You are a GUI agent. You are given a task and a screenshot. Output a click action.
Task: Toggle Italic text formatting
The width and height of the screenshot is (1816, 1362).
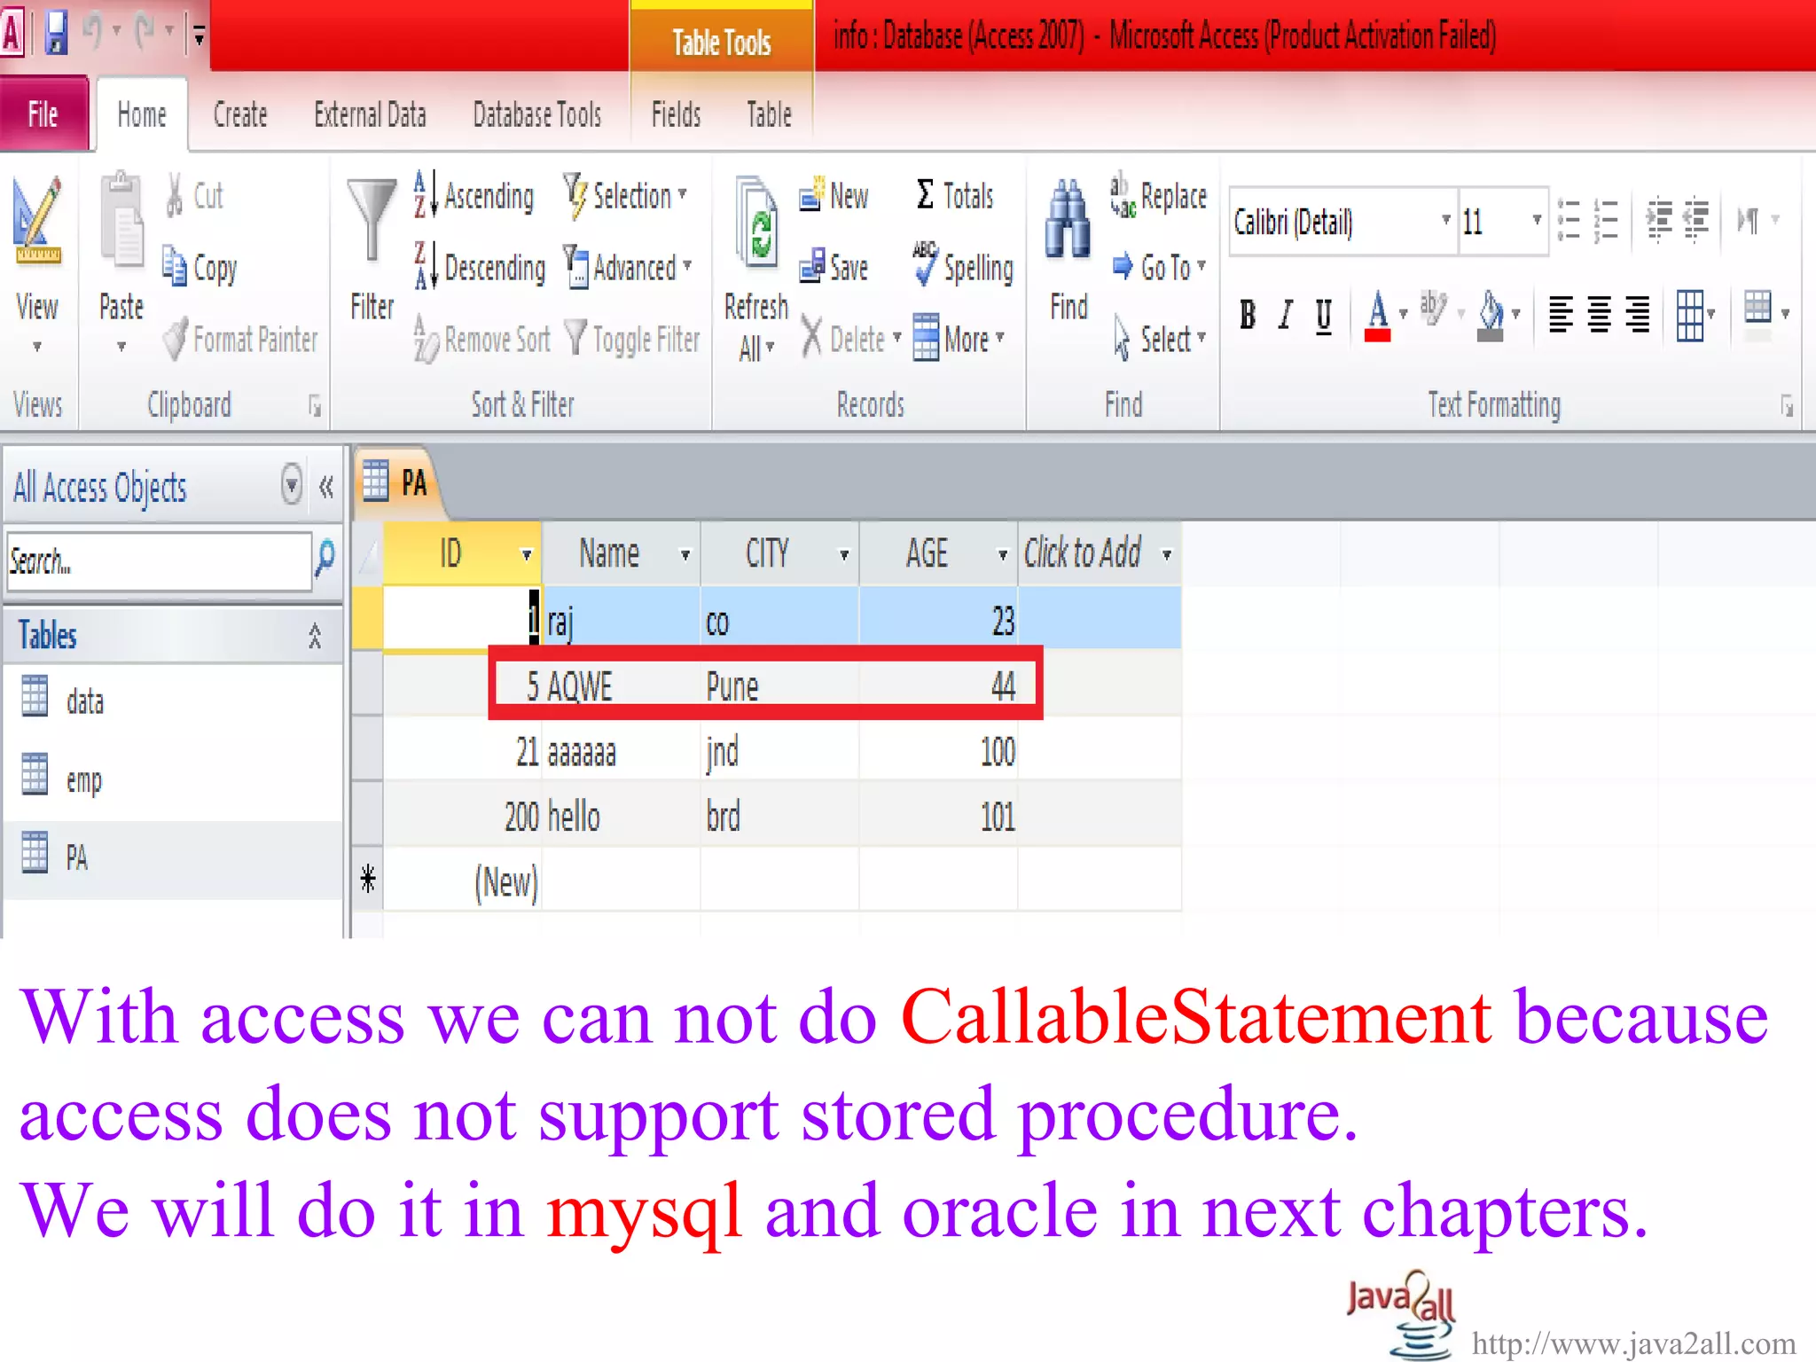tap(1285, 315)
